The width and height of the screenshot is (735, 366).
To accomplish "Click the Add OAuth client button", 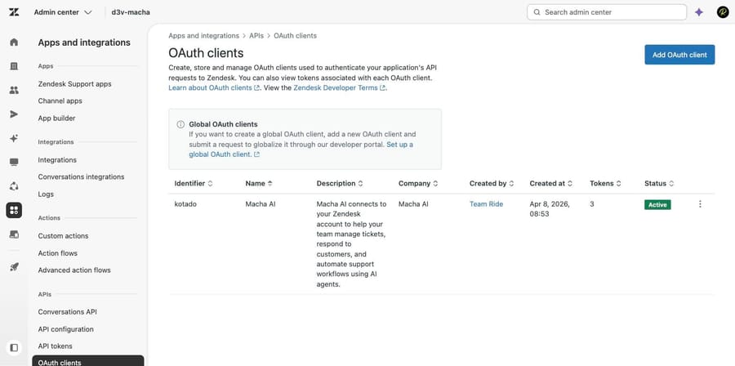I will [x=679, y=55].
